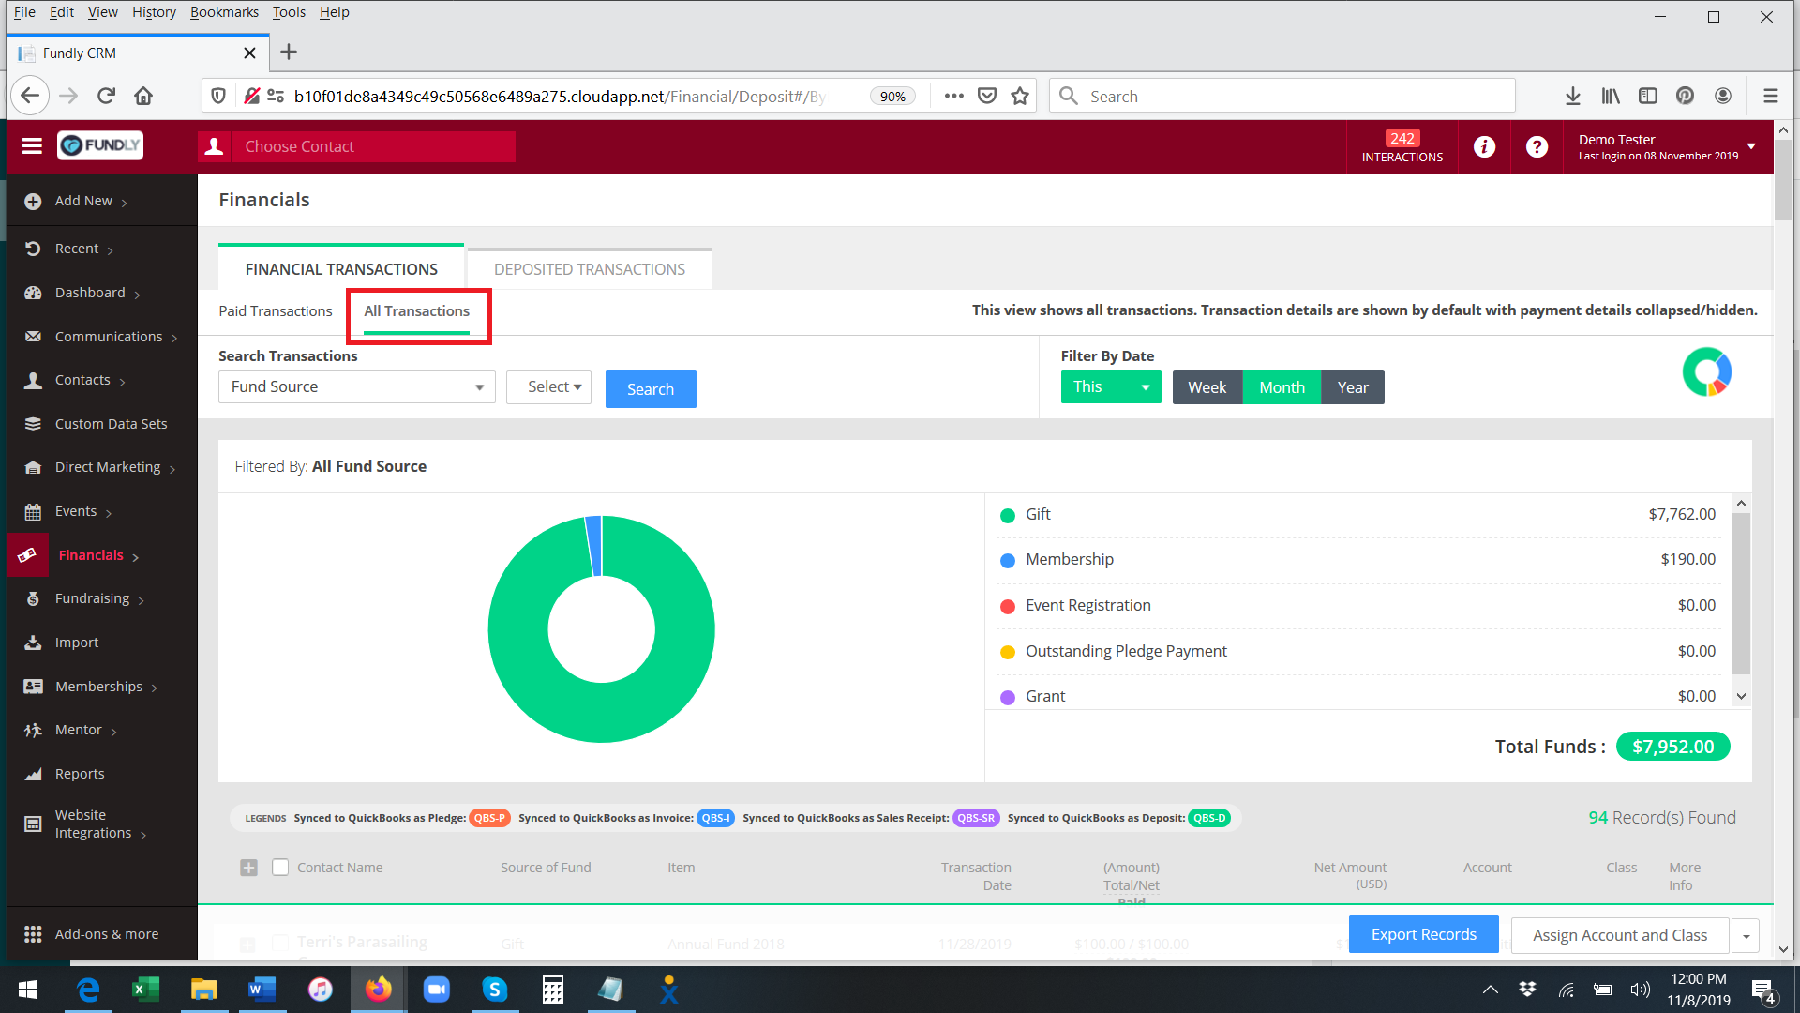This screenshot has height=1013, width=1800.
Task: Scroll down the transactions list
Action: click(1741, 695)
